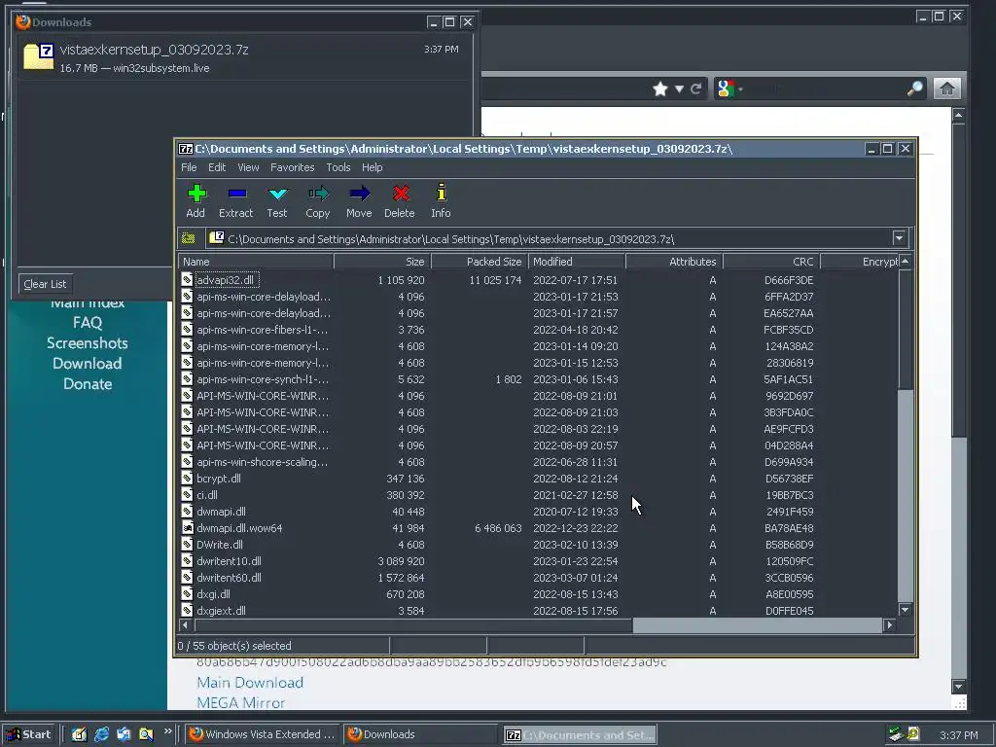Click the search magnifier icon in Firefox
The height and width of the screenshot is (747, 996).
[x=914, y=89]
